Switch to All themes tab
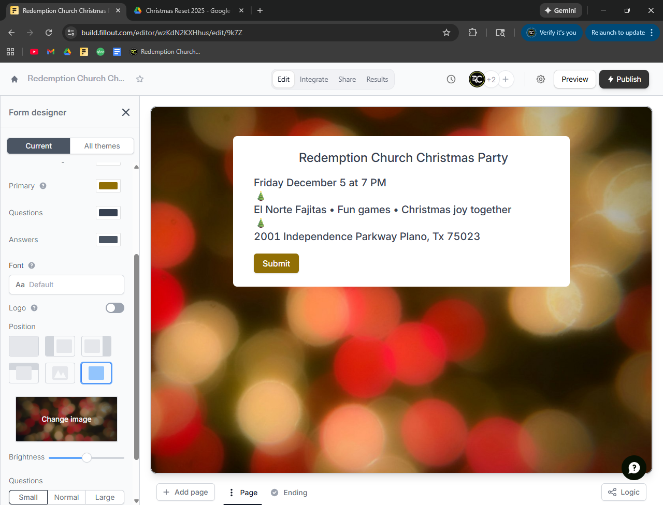This screenshot has height=505, width=663. (x=102, y=146)
